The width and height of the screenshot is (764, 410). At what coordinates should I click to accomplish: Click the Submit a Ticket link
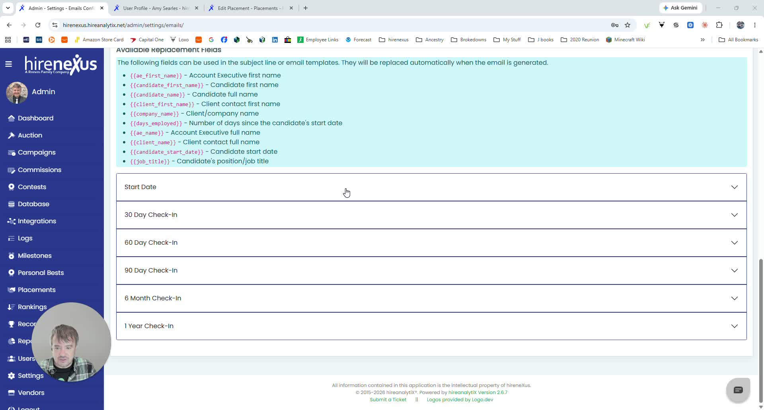[388, 400]
